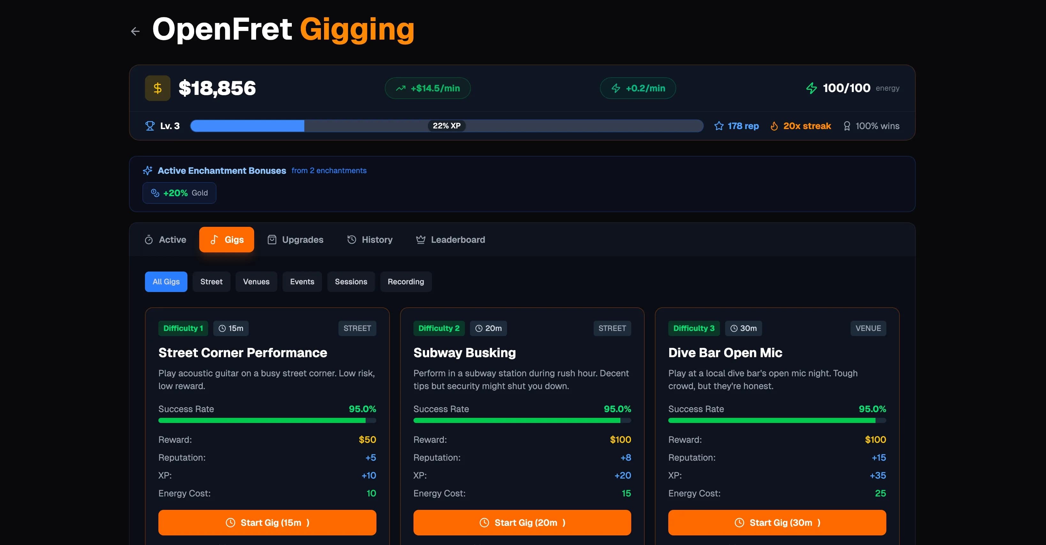The height and width of the screenshot is (545, 1046).
Task: Click the Lv. 3 XP progress bar
Action: click(x=447, y=126)
